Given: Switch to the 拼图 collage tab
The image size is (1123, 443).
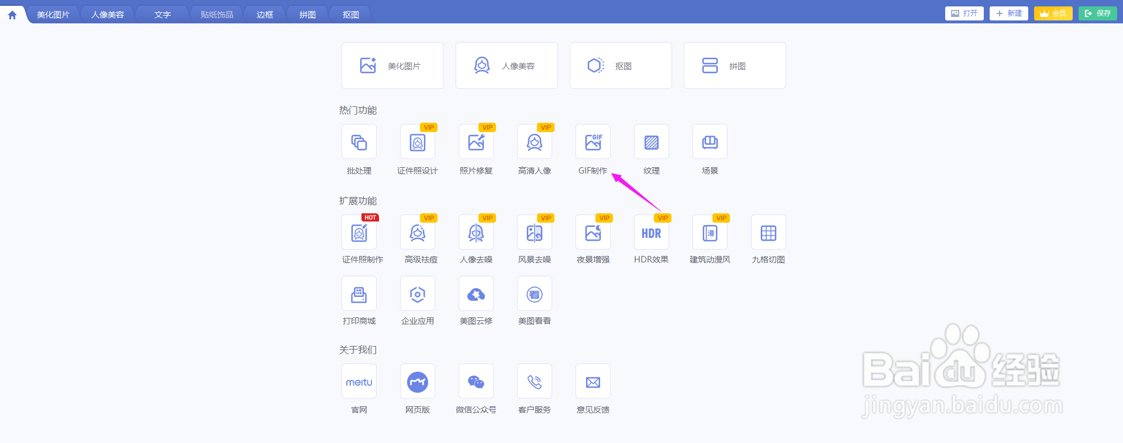Looking at the screenshot, I should (x=308, y=15).
